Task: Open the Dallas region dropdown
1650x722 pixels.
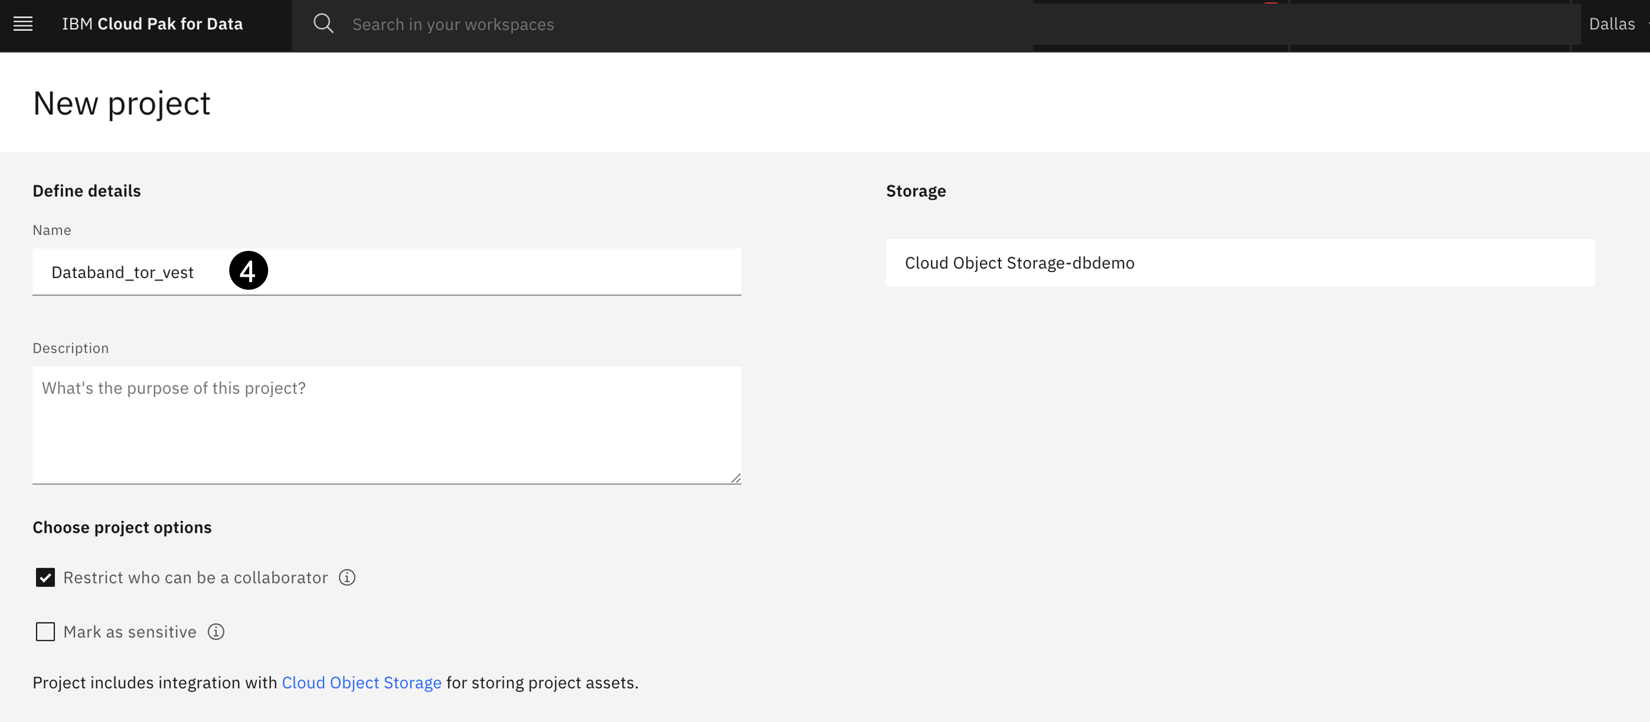Action: (x=1613, y=24)
